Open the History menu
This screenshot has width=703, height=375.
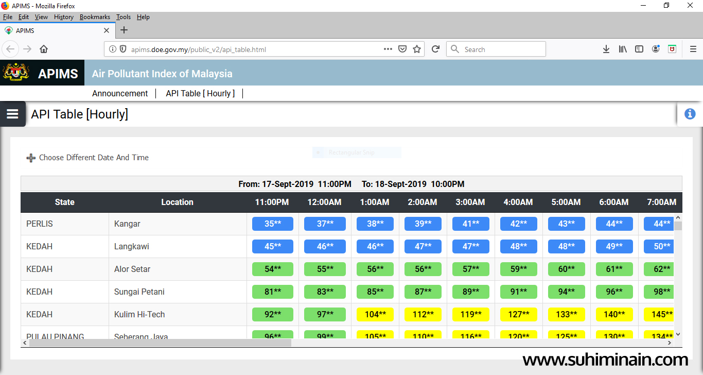click(64, 17)
